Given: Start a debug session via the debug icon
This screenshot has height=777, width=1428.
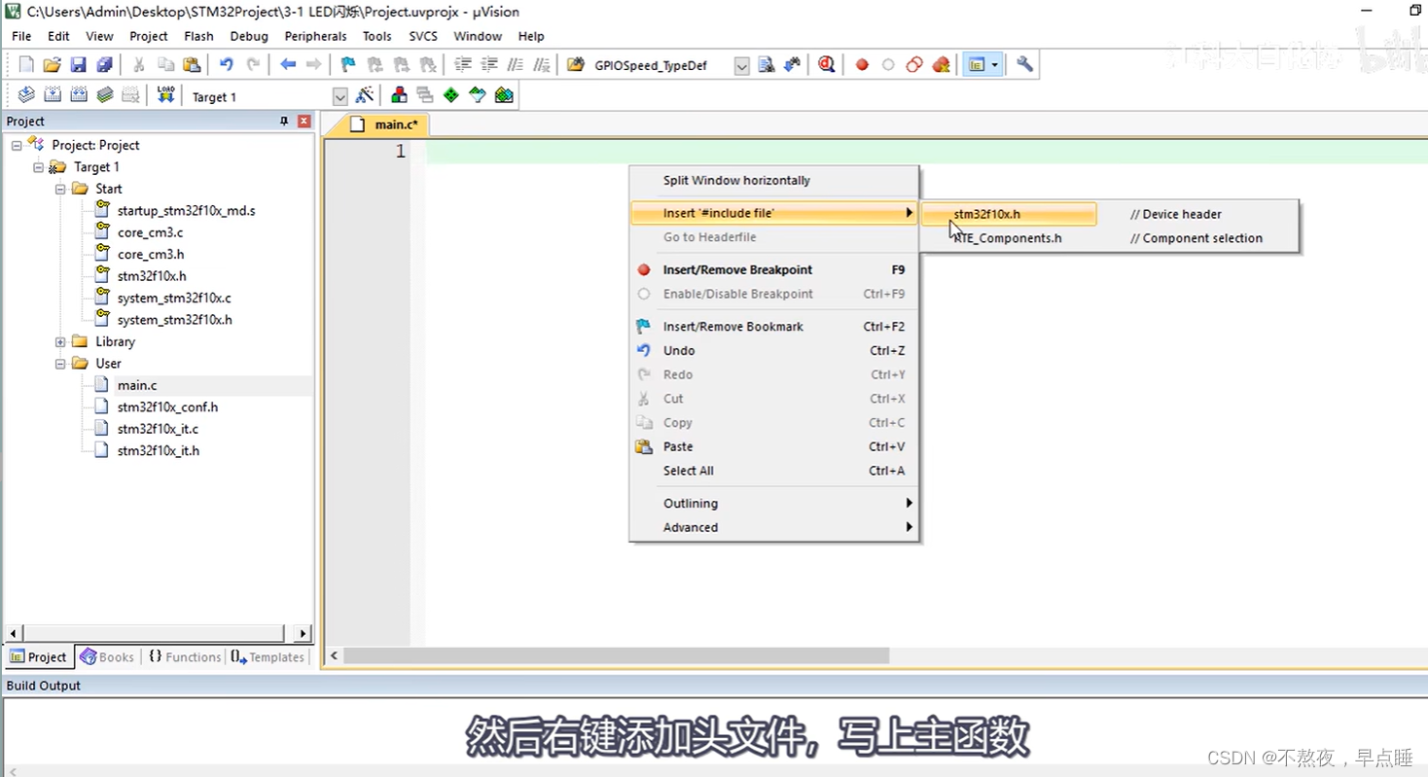Looking at the screenshot, I should tap(826, 64).
